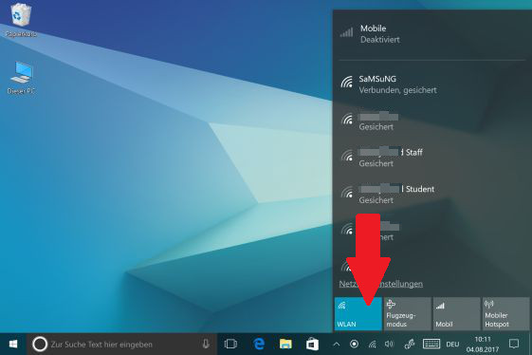Open Task View from the taskbar

[230, 345]
